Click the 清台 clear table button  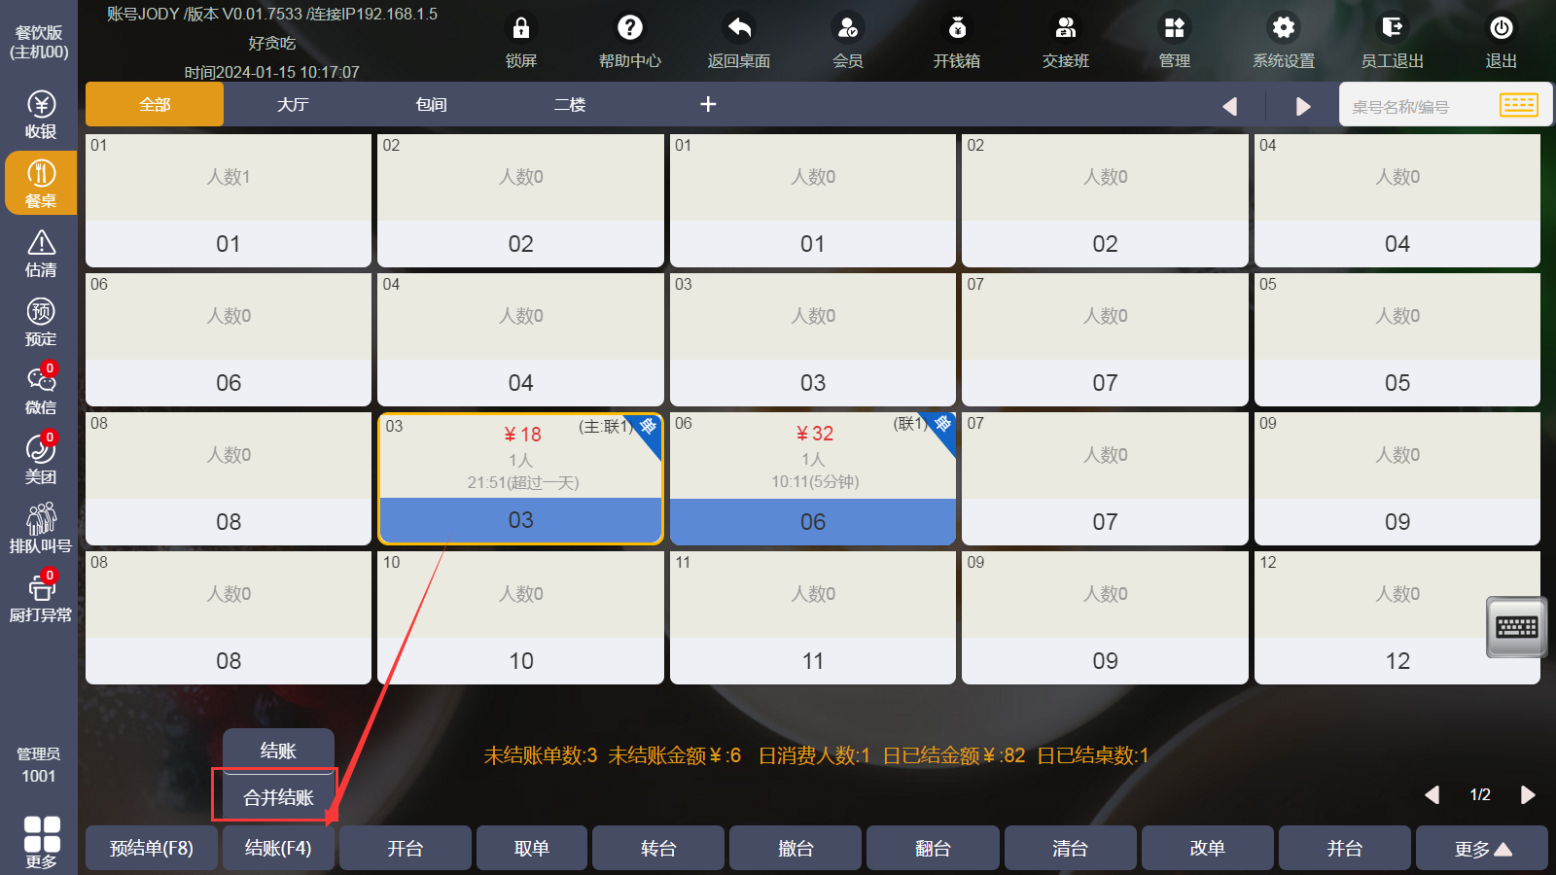pyautogui.click(x=1070, y=848)
